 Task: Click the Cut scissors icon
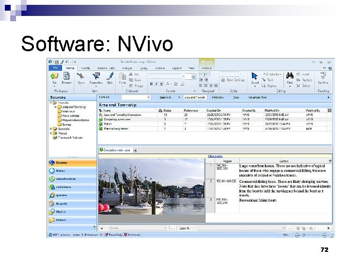click(x=131, y=74)
